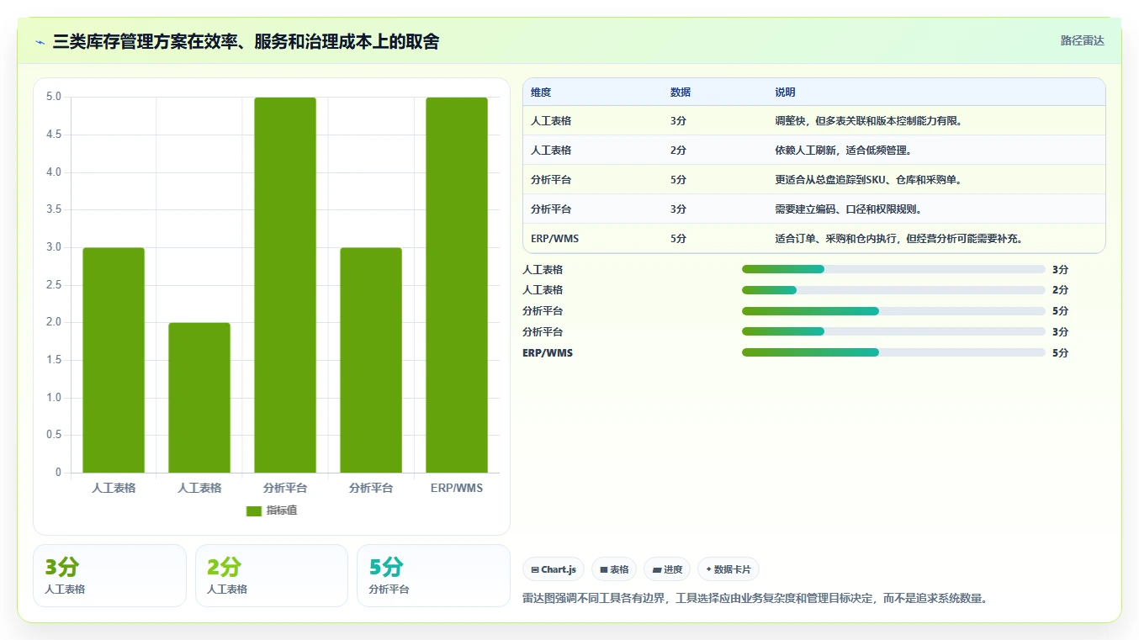Click the 2.5 y-axis tick label
The image size is (1139, 640).
tap(54, 285)
